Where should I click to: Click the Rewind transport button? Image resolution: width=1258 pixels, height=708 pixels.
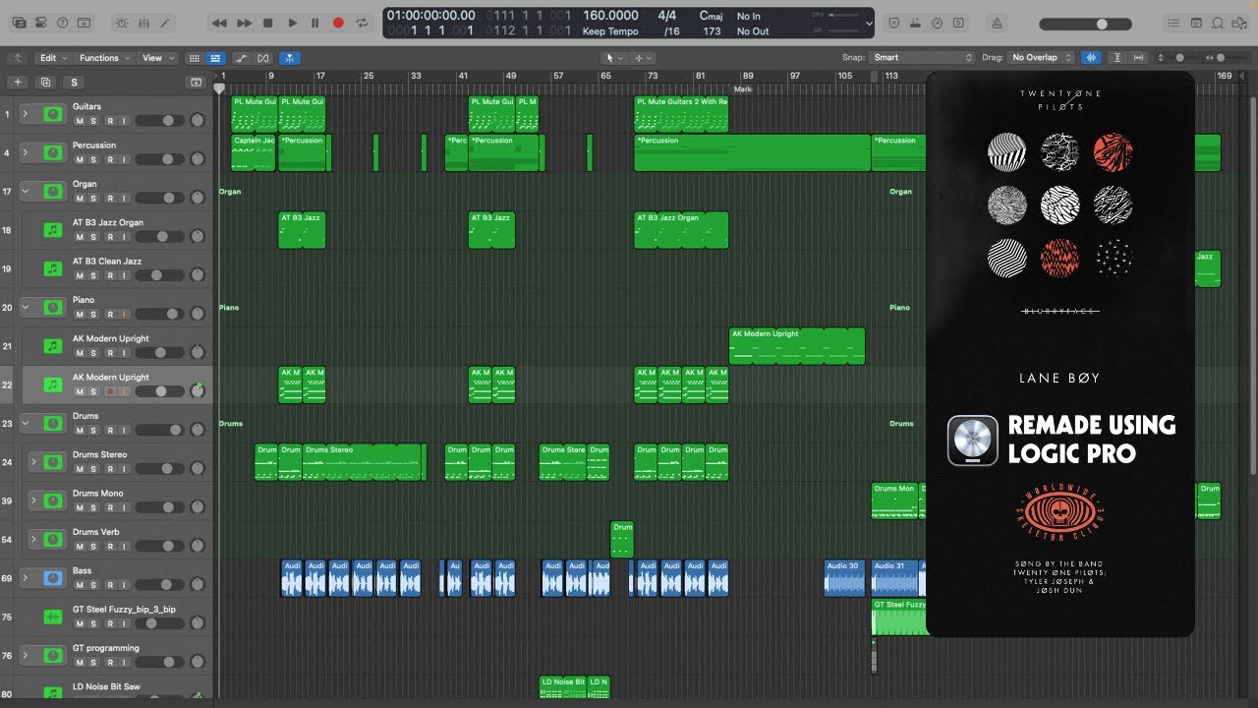(220, 23)
